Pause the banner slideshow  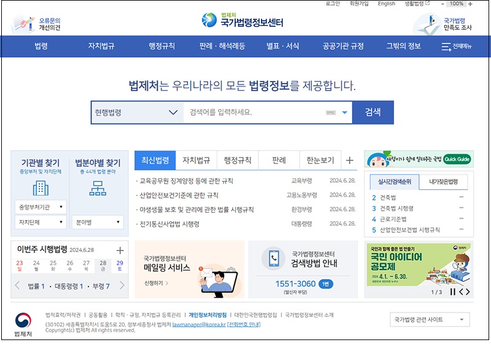click(452, 292)
